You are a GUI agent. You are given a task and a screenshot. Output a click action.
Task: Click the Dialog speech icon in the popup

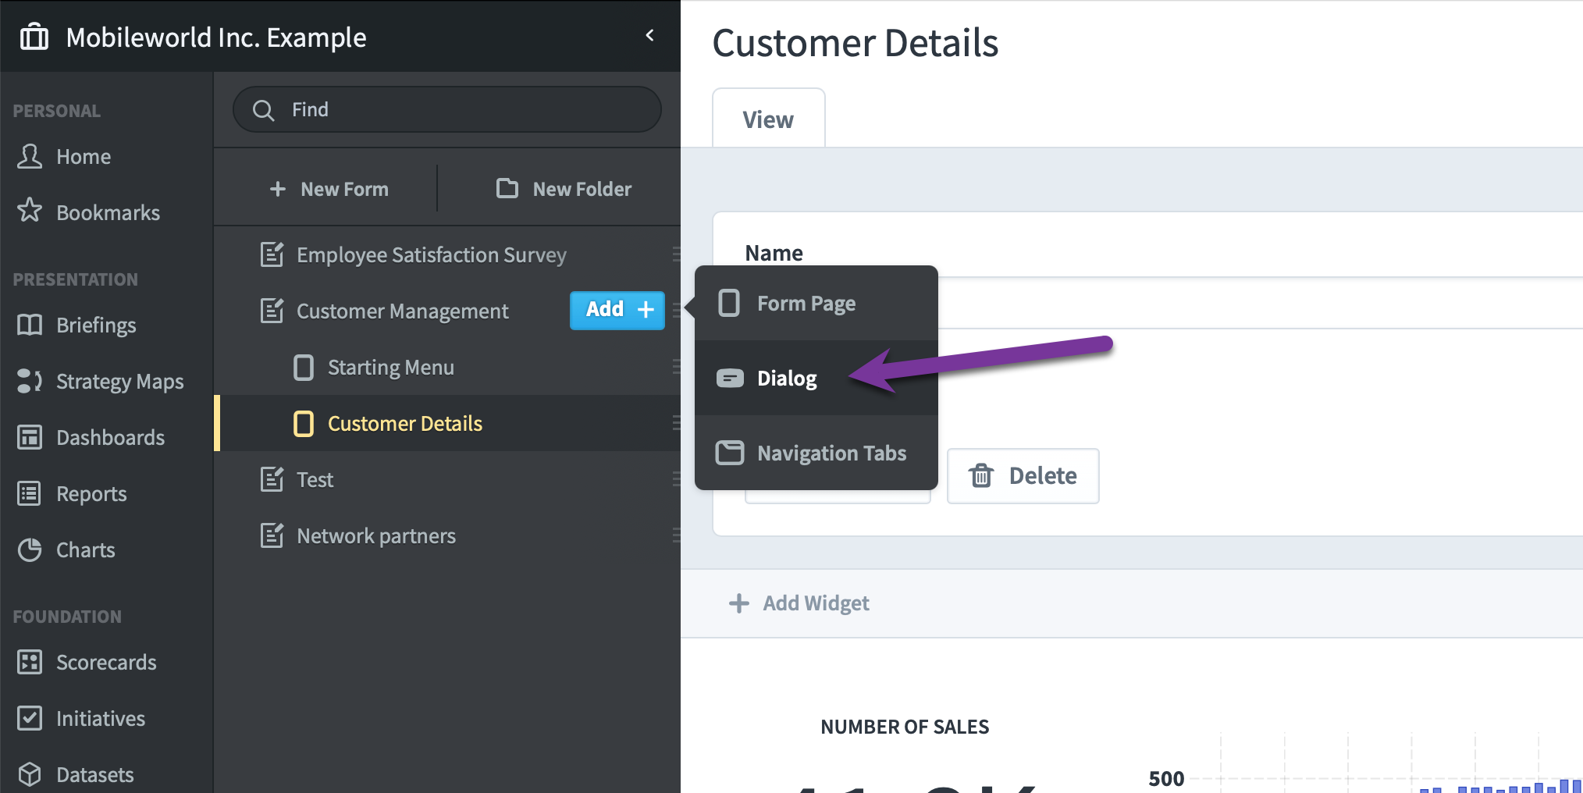730,378
